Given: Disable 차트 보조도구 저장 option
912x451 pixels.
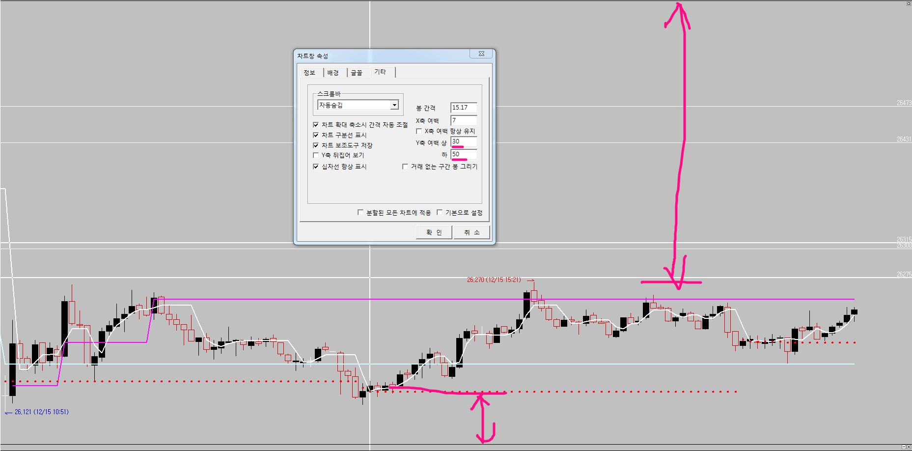Looking at the screenshot, I should tap(316, 145).
